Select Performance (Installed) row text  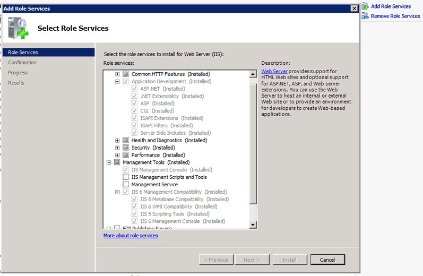(x=158, y=155)
